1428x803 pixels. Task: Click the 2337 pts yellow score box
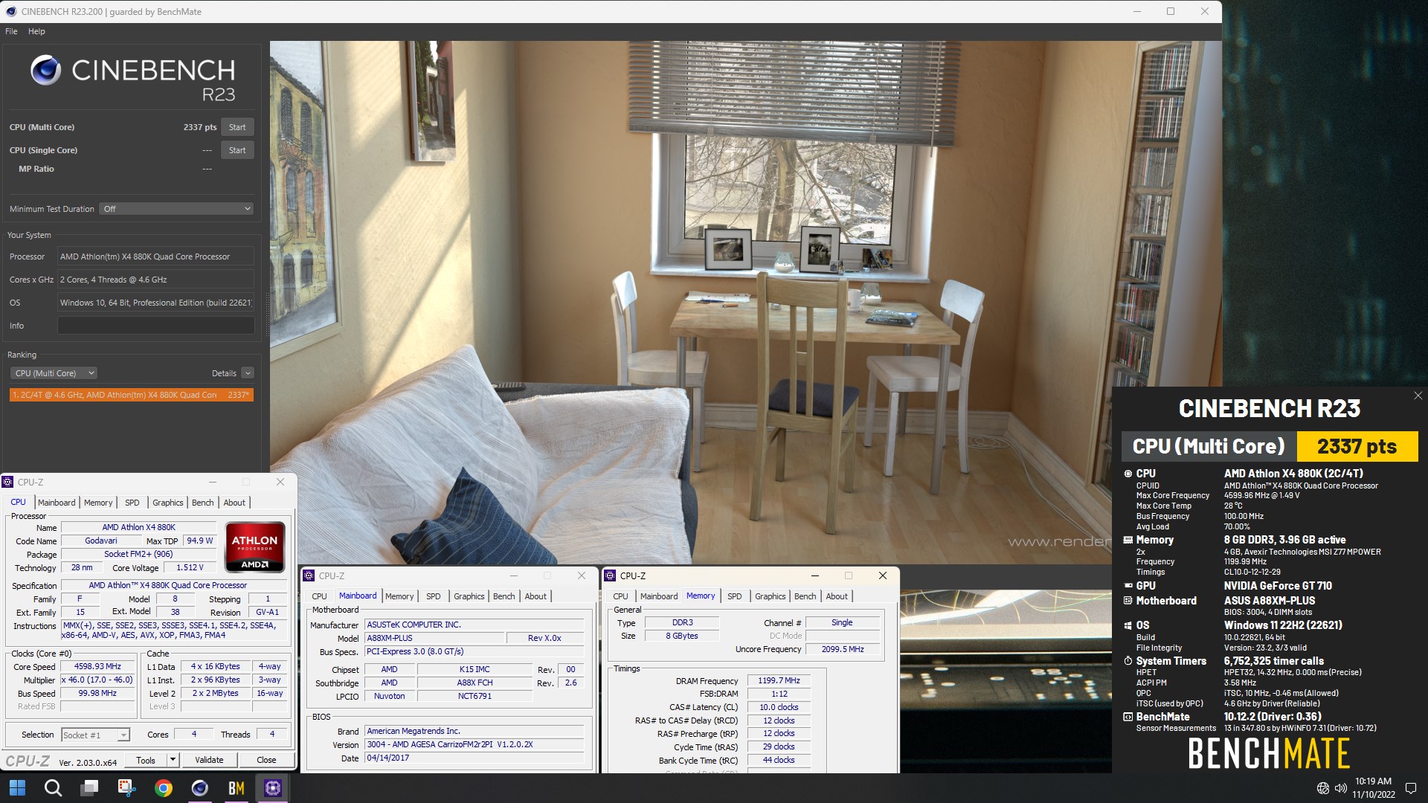(1357, 446)
